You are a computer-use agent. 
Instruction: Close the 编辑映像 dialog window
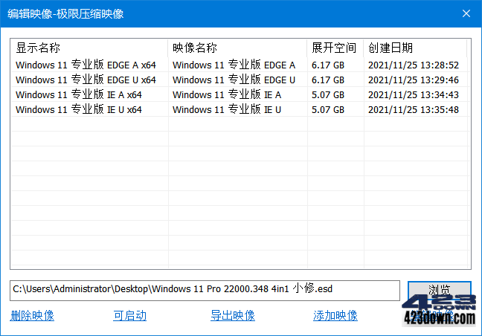pyautogui.click(x=466, y=13)
